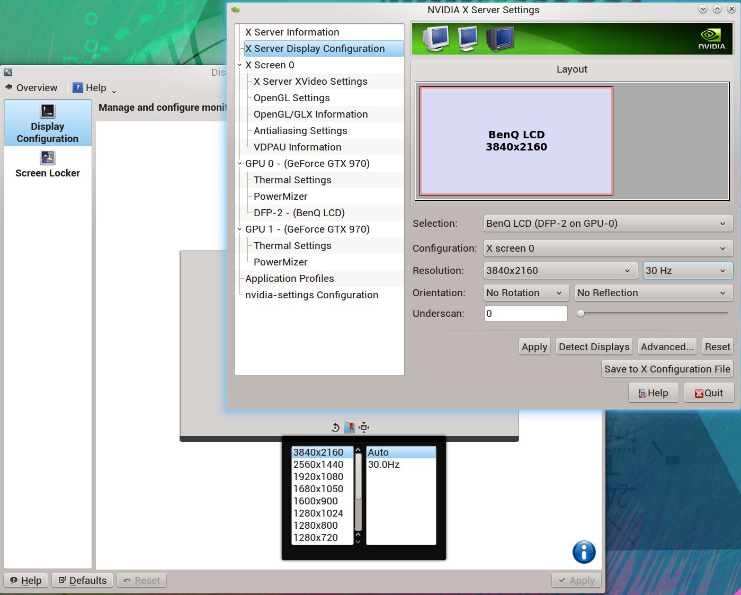Click Reset in NVIDIA settings
The image size is (741, 595).
718,347
